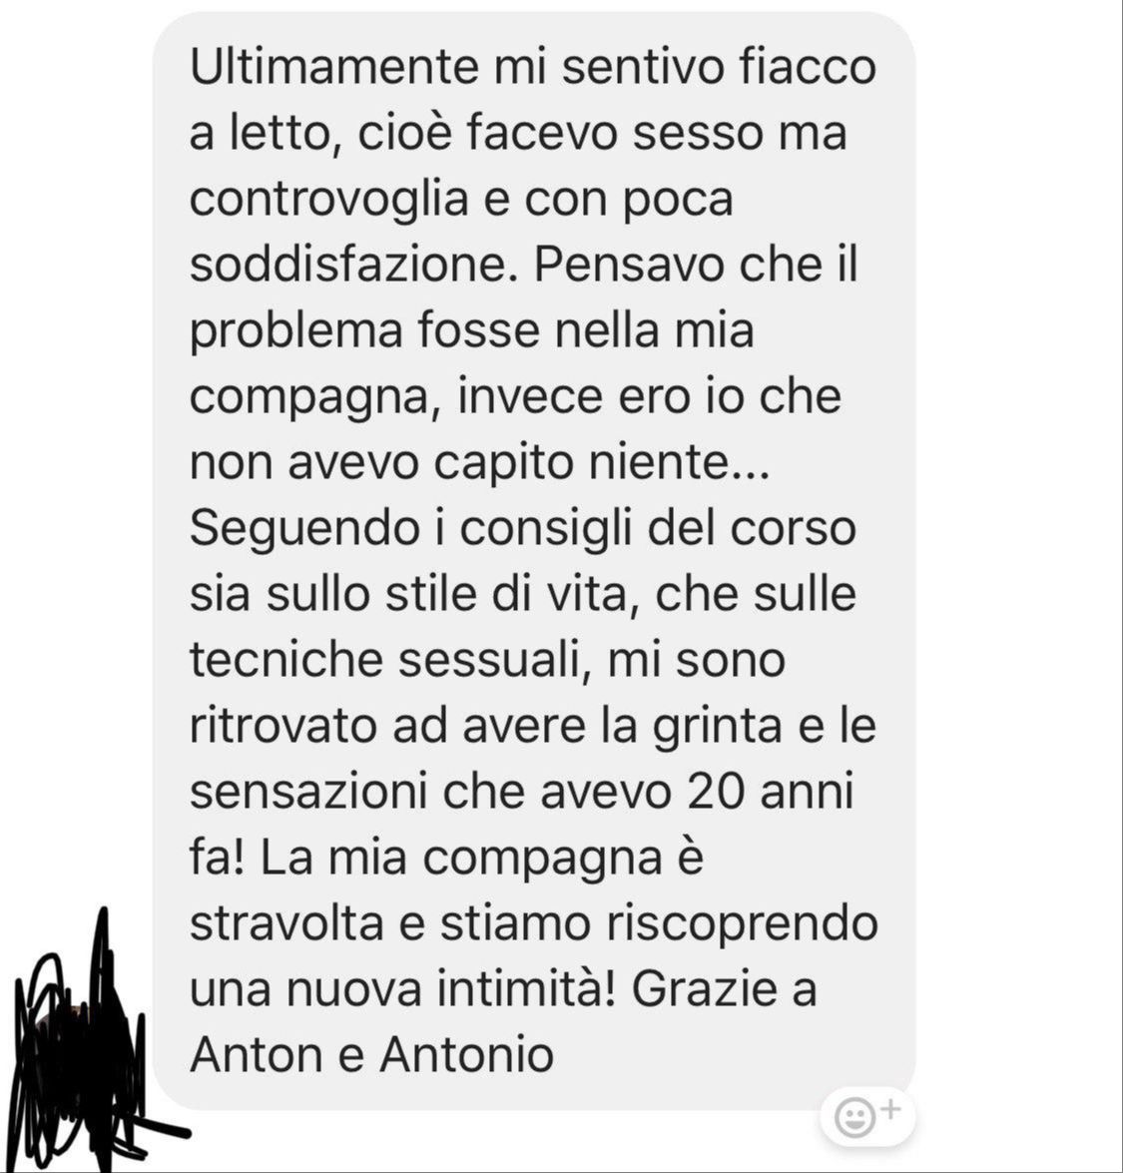1123x1173 pixels.
Task: Click the number "20" in the message
Action: click(716, 792)
